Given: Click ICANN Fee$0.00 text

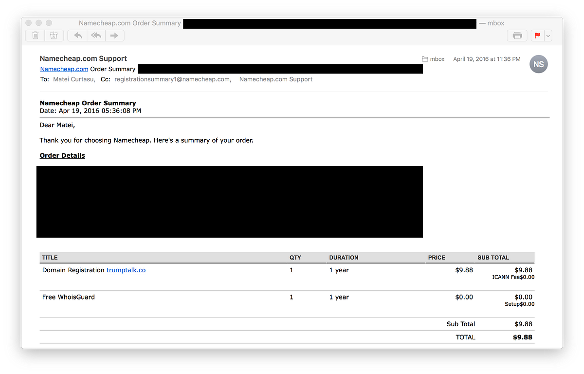Looking at the screenshot, I should click(513, 277).
